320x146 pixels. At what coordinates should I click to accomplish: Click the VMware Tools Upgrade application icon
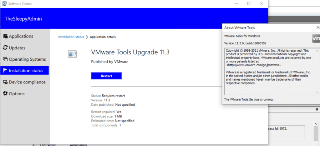pyautogui.click(x=72, y=54)
